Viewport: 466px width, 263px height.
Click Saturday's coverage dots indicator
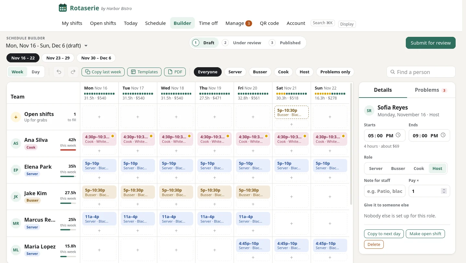[291, 94]
